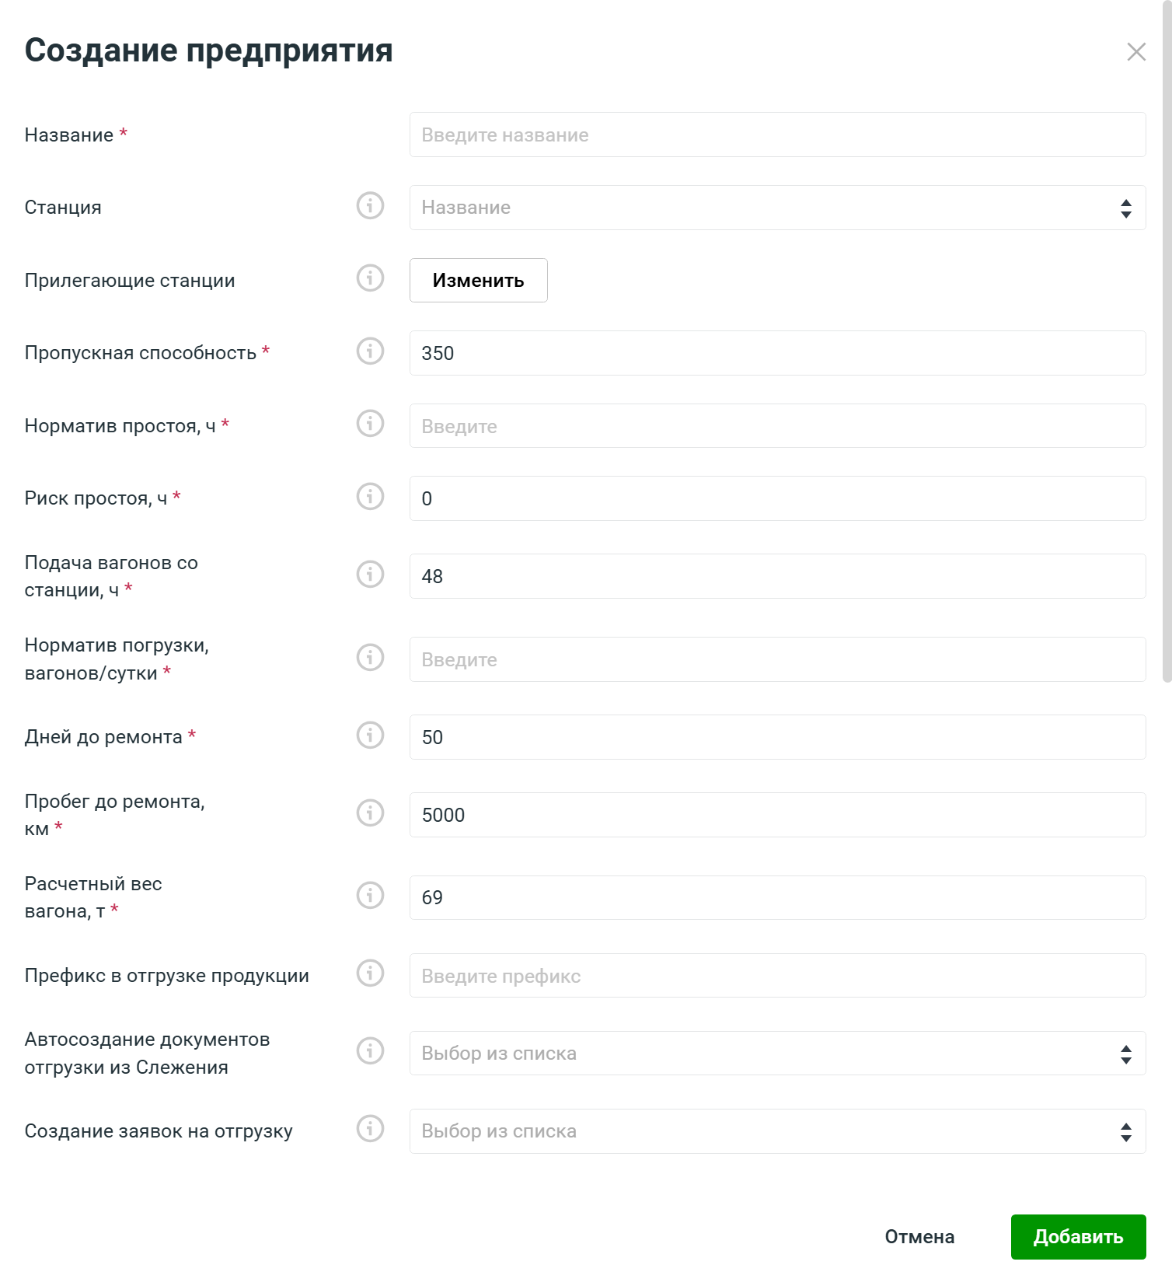Click the Префикс в отгрузке input field

click(x=777, y=976)
